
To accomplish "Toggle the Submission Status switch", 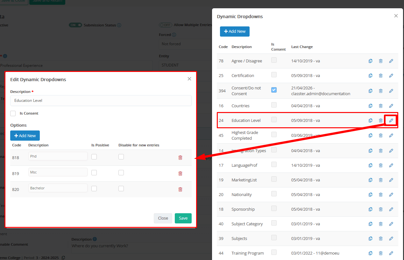I will [x=75, y=25].
